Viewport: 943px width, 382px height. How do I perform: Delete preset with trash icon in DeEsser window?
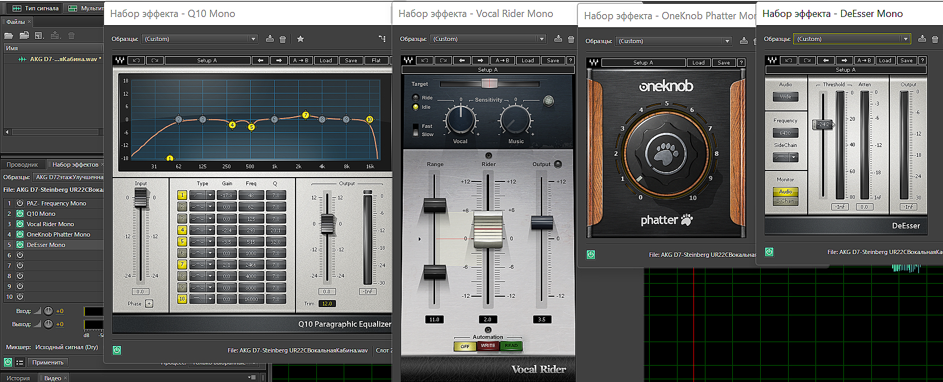click(x=935, y=39)
